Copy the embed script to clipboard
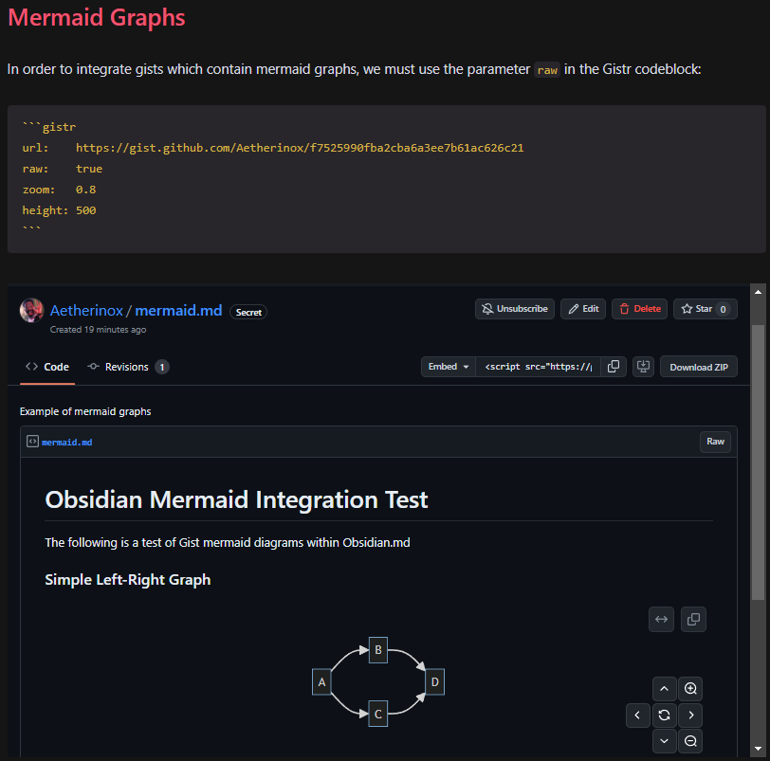770x761 pixels. point(614,367)
